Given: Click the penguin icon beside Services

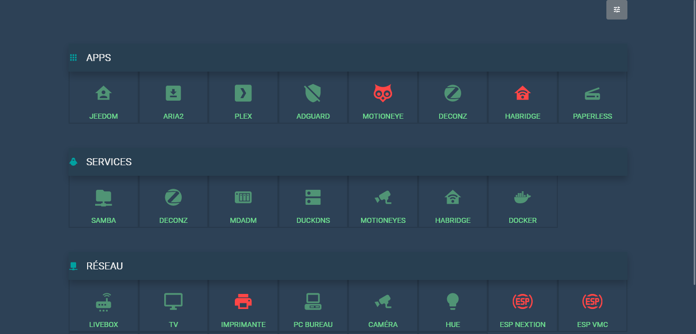Looking at the screenshot, I should coord(73,162).
